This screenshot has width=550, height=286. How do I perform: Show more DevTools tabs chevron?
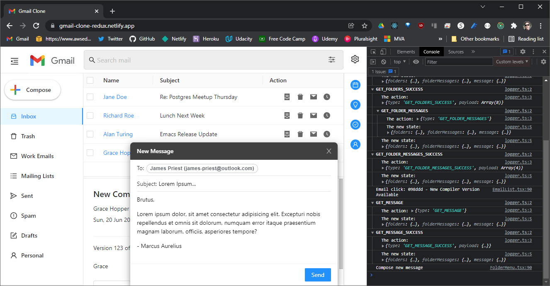coord(473,52)
